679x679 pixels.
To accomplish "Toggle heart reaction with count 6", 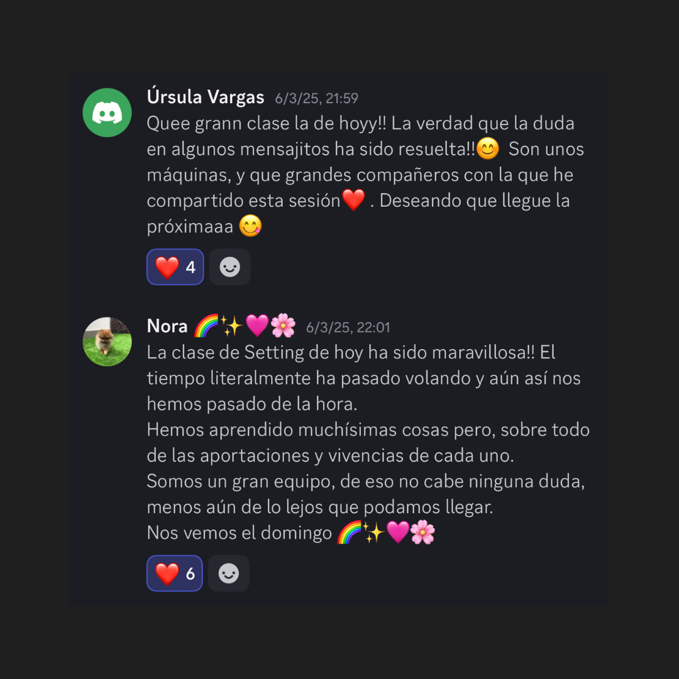I will click(x=175, y=573).
